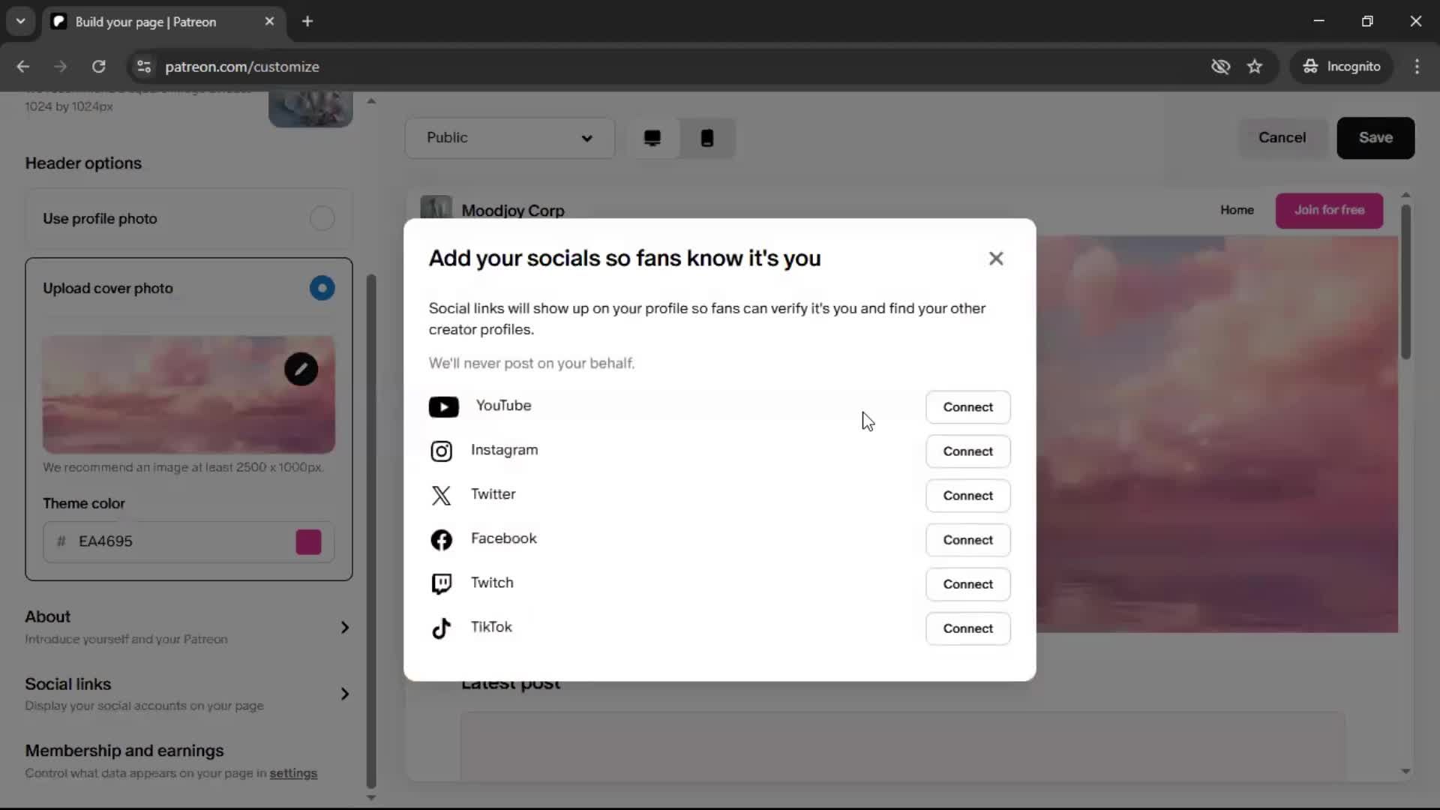Switch to mobile preview mode
Screen dimensions: 1440x810
coord(706,138)
